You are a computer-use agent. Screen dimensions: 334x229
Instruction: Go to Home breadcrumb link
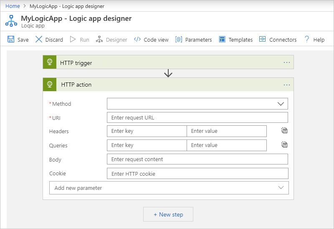(x=13, y=6)
